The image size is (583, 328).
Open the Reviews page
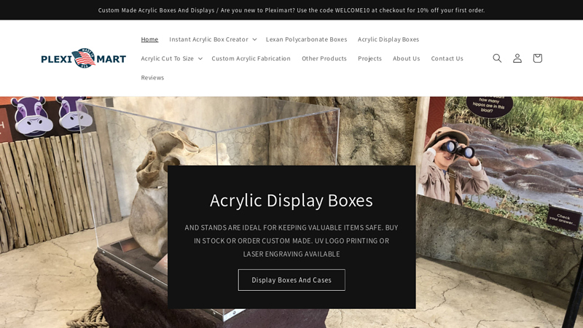152,77
